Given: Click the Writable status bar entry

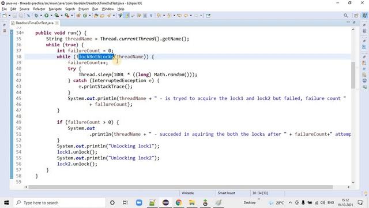Looking at the screenshot, I should [187, 193].
